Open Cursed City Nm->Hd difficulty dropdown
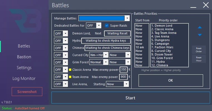Screen dimensions: 212x111 coord(99,55)
